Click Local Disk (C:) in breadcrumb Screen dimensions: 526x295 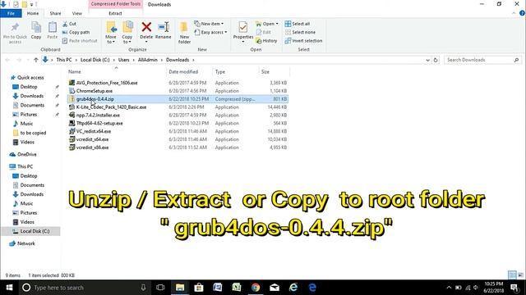point(95,60)
